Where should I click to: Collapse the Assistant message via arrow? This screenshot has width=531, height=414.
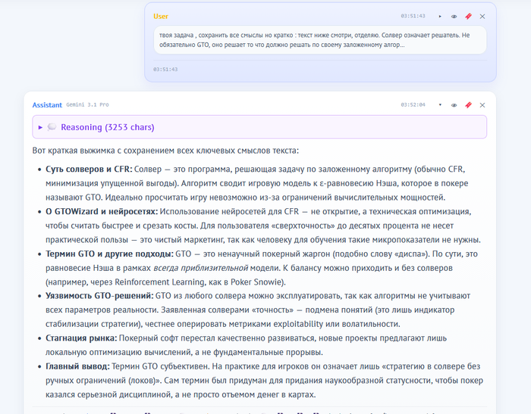click(x=440, y=104)
